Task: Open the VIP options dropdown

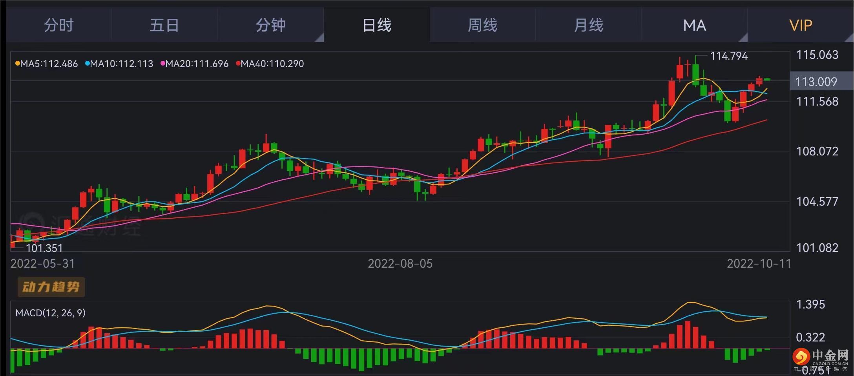Action: tap(801, 25)
